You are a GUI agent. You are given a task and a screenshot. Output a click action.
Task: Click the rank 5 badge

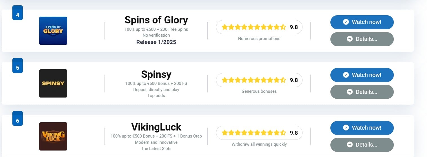point(17,66)
